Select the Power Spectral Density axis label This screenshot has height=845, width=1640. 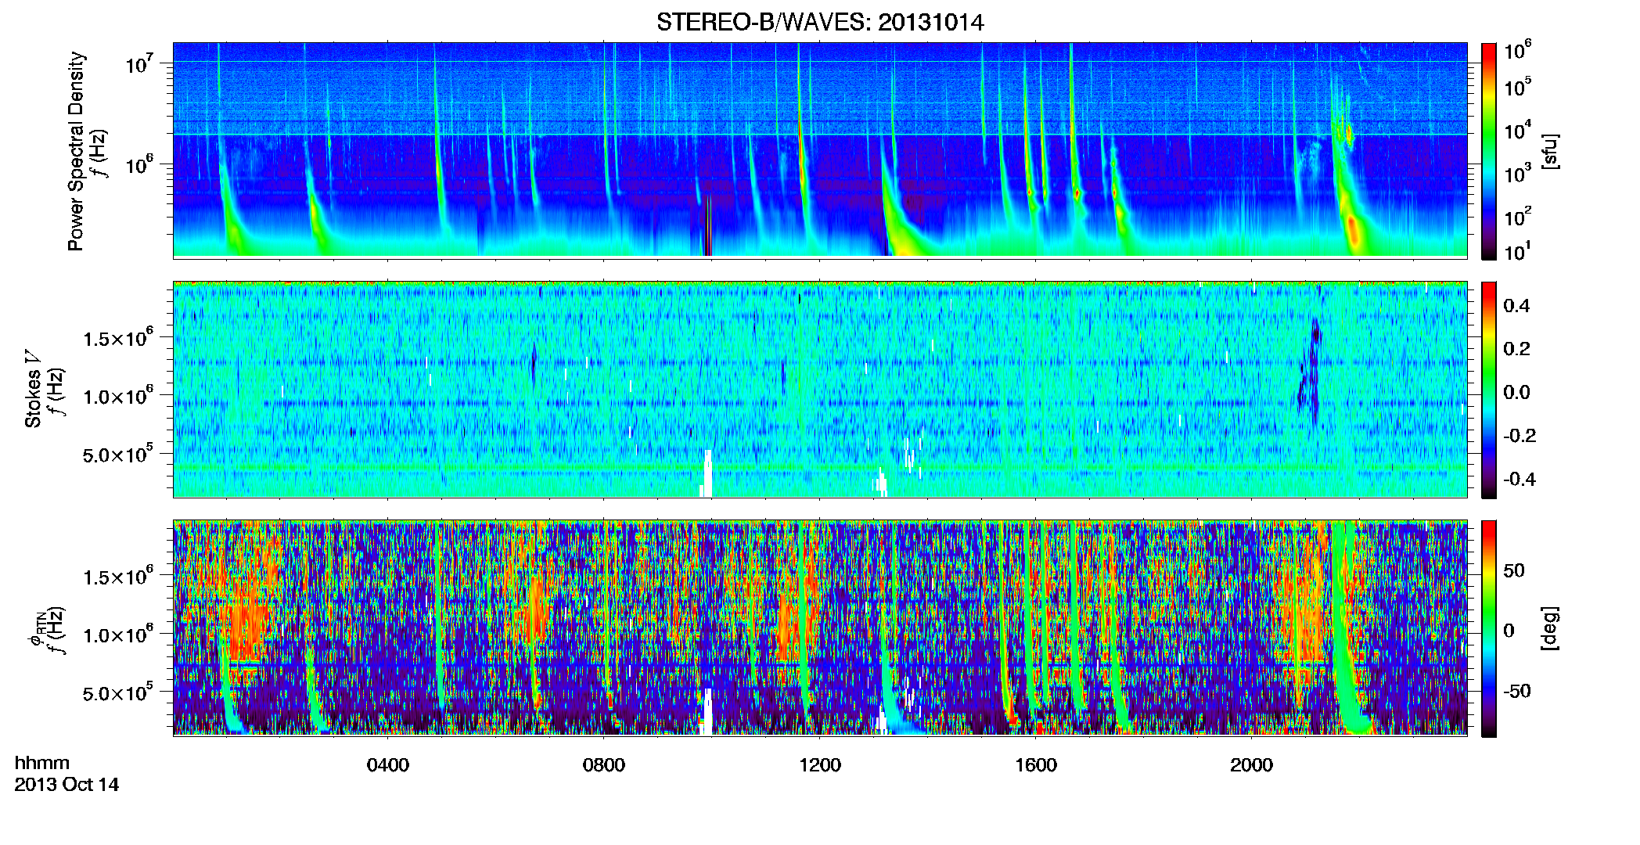click(x=76, y=151)
